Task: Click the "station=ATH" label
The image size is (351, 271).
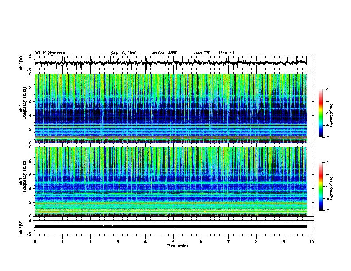Action: coord(164,53)
